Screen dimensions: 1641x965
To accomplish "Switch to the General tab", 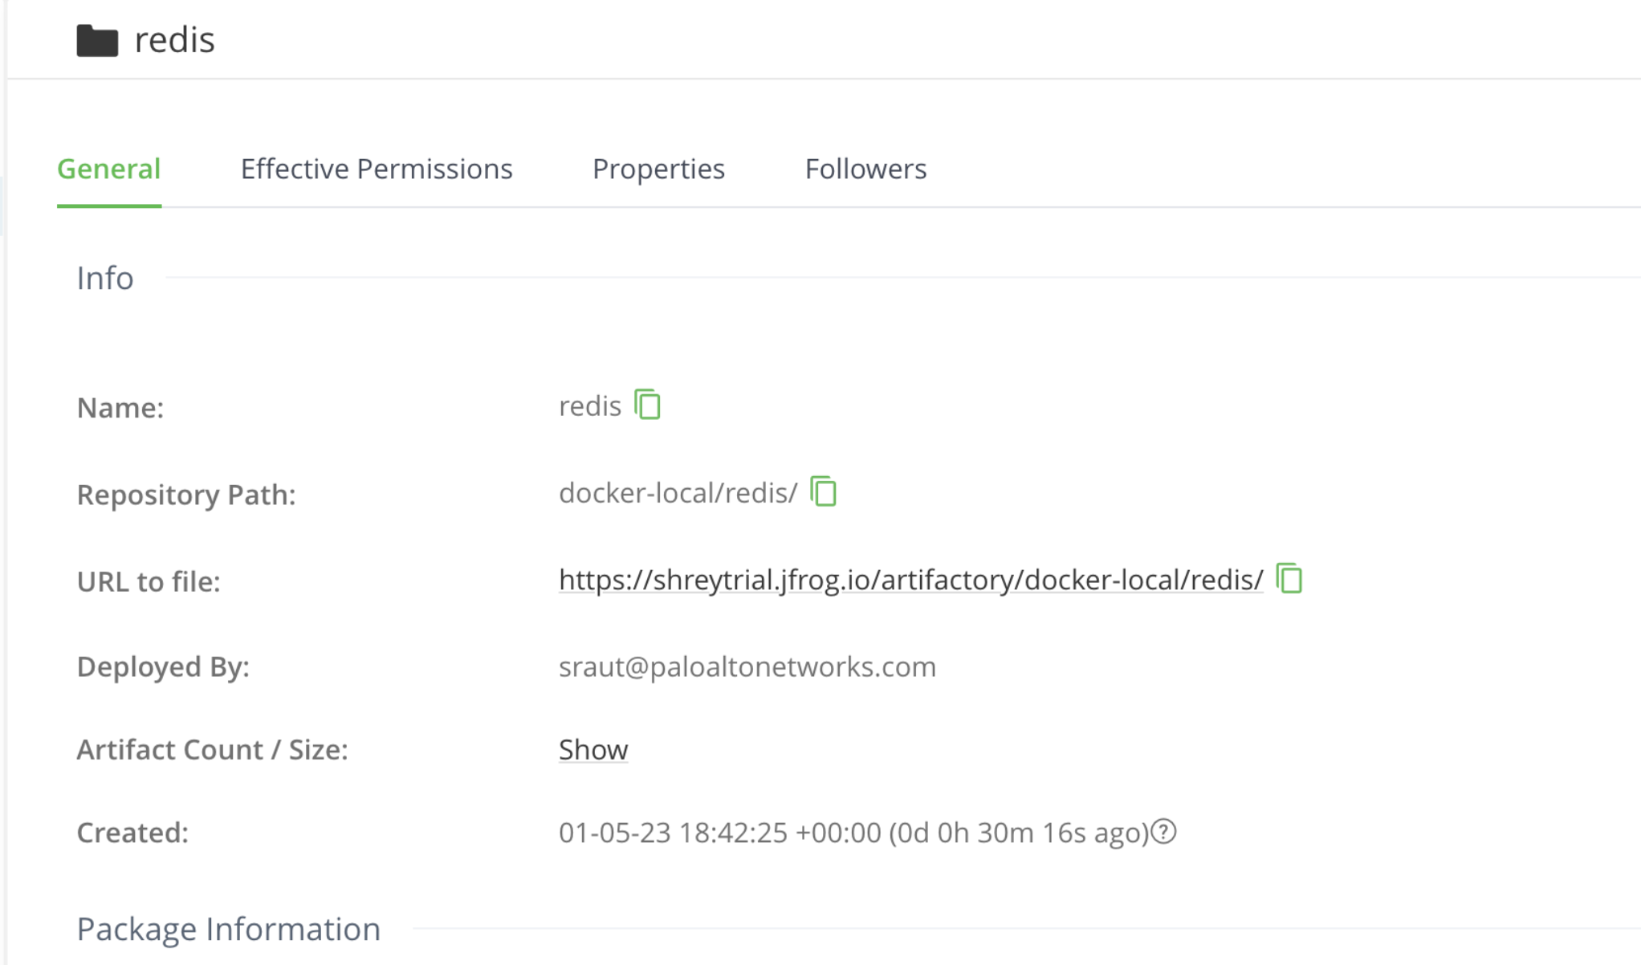I will (109, 169).
